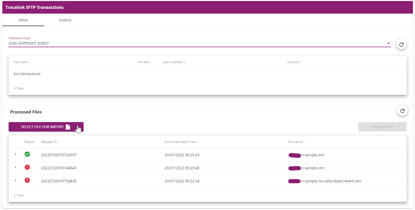Image resolution: width=415 pixels, height=210 pixels.
Task: Click the Upload File button
Action: 382,127
